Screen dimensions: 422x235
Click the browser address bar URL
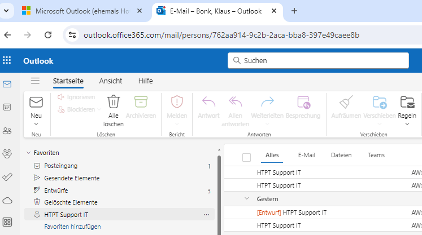coord(221,35)
